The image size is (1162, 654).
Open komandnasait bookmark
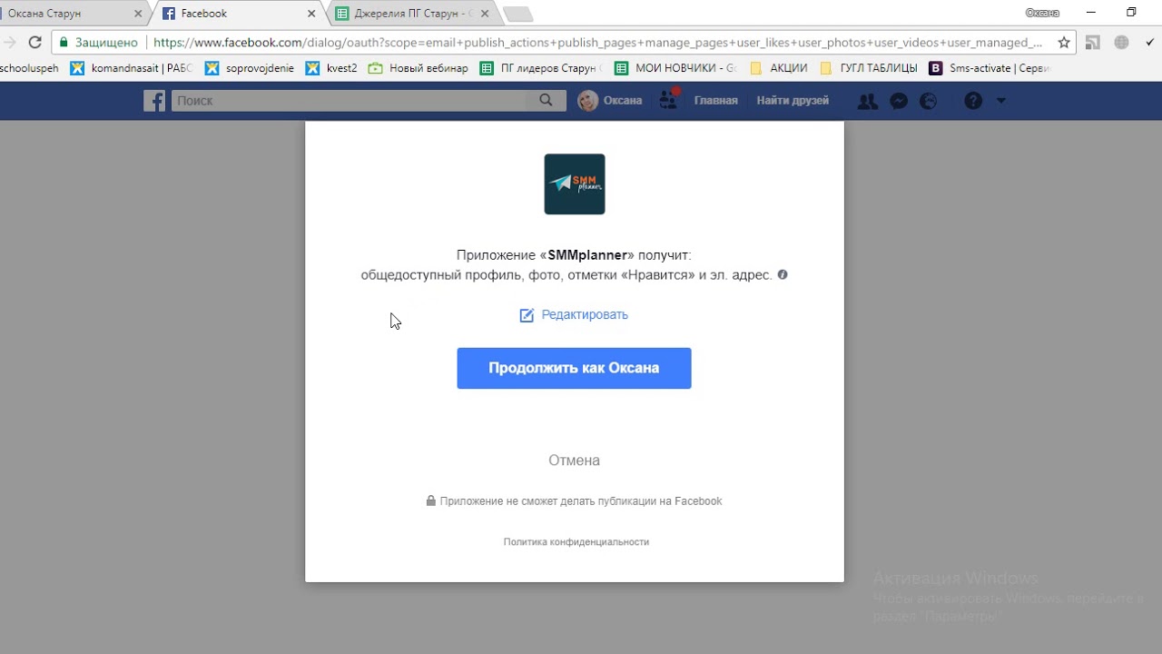click(132, 68)
